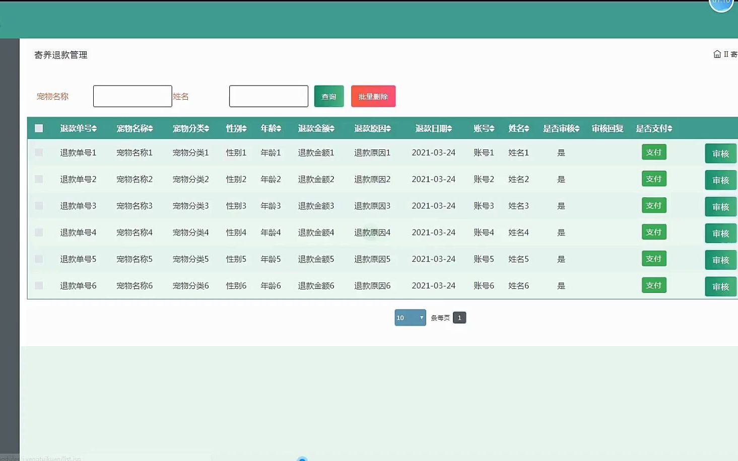The width and height of the screenshot is (738, 461).
Task: Sort by 年龄 column header
Action: point(271,128)
